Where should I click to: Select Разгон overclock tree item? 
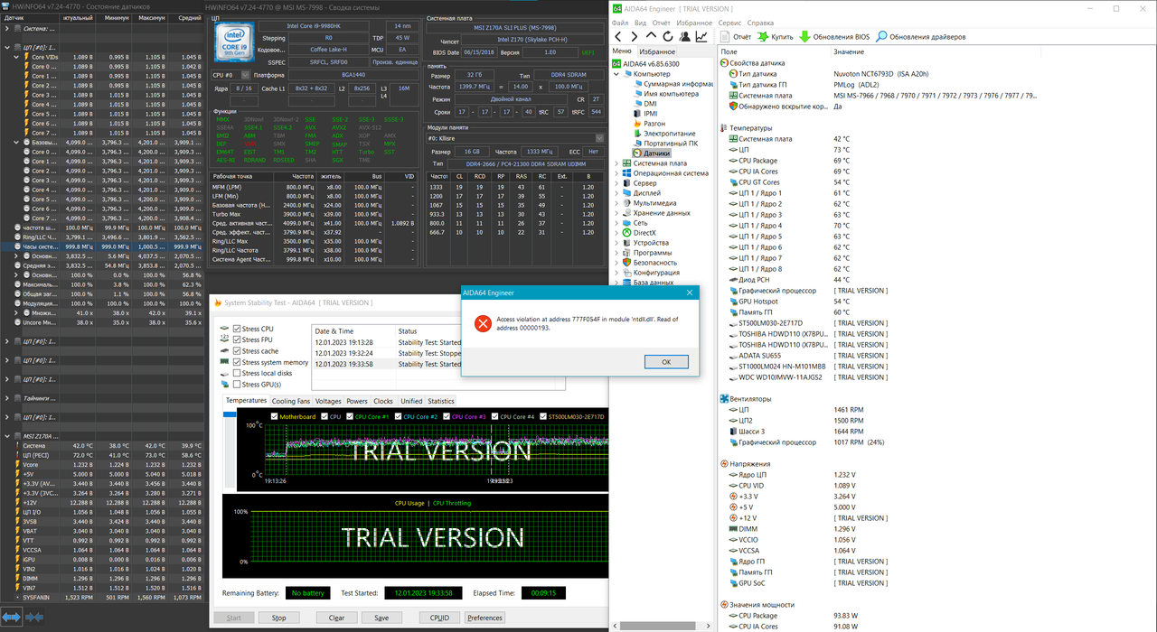point(651,123)
